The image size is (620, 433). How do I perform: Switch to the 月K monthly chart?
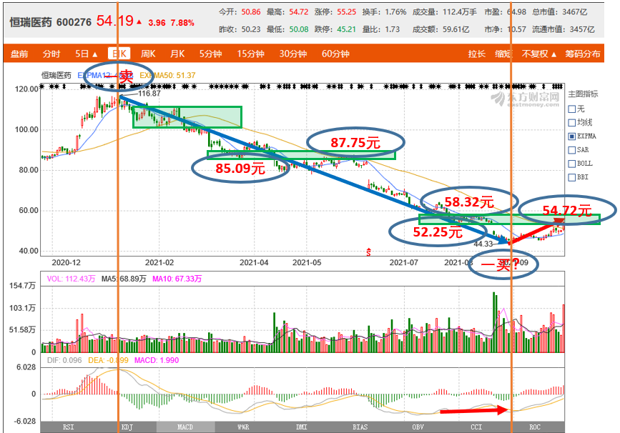[177, 54]
